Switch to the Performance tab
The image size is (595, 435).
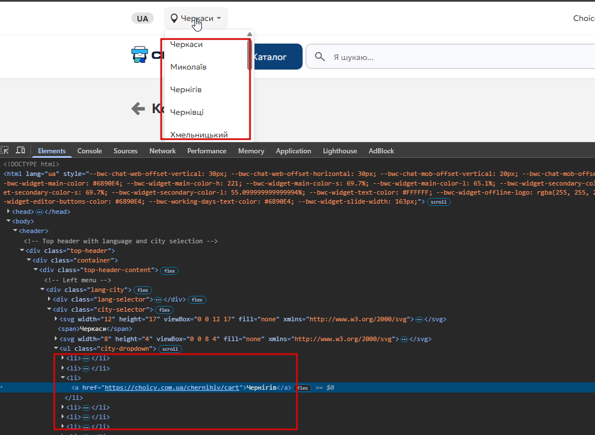(x=207, y=150)
